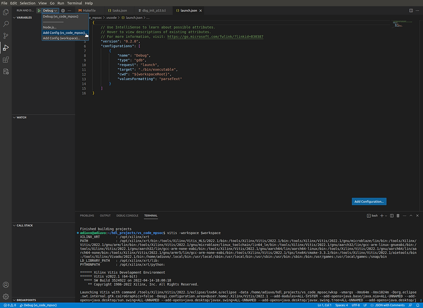Open the Search view in activity bar

(6, 24)
